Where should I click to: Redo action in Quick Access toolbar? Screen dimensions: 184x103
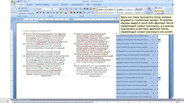25,1
